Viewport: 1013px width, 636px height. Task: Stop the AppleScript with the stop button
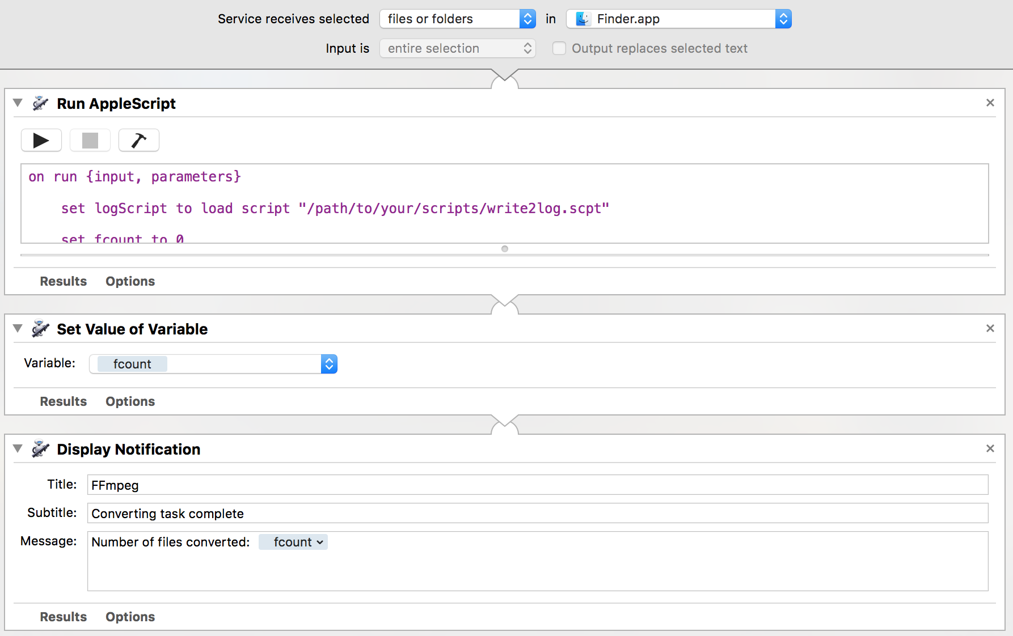(90, 141)
